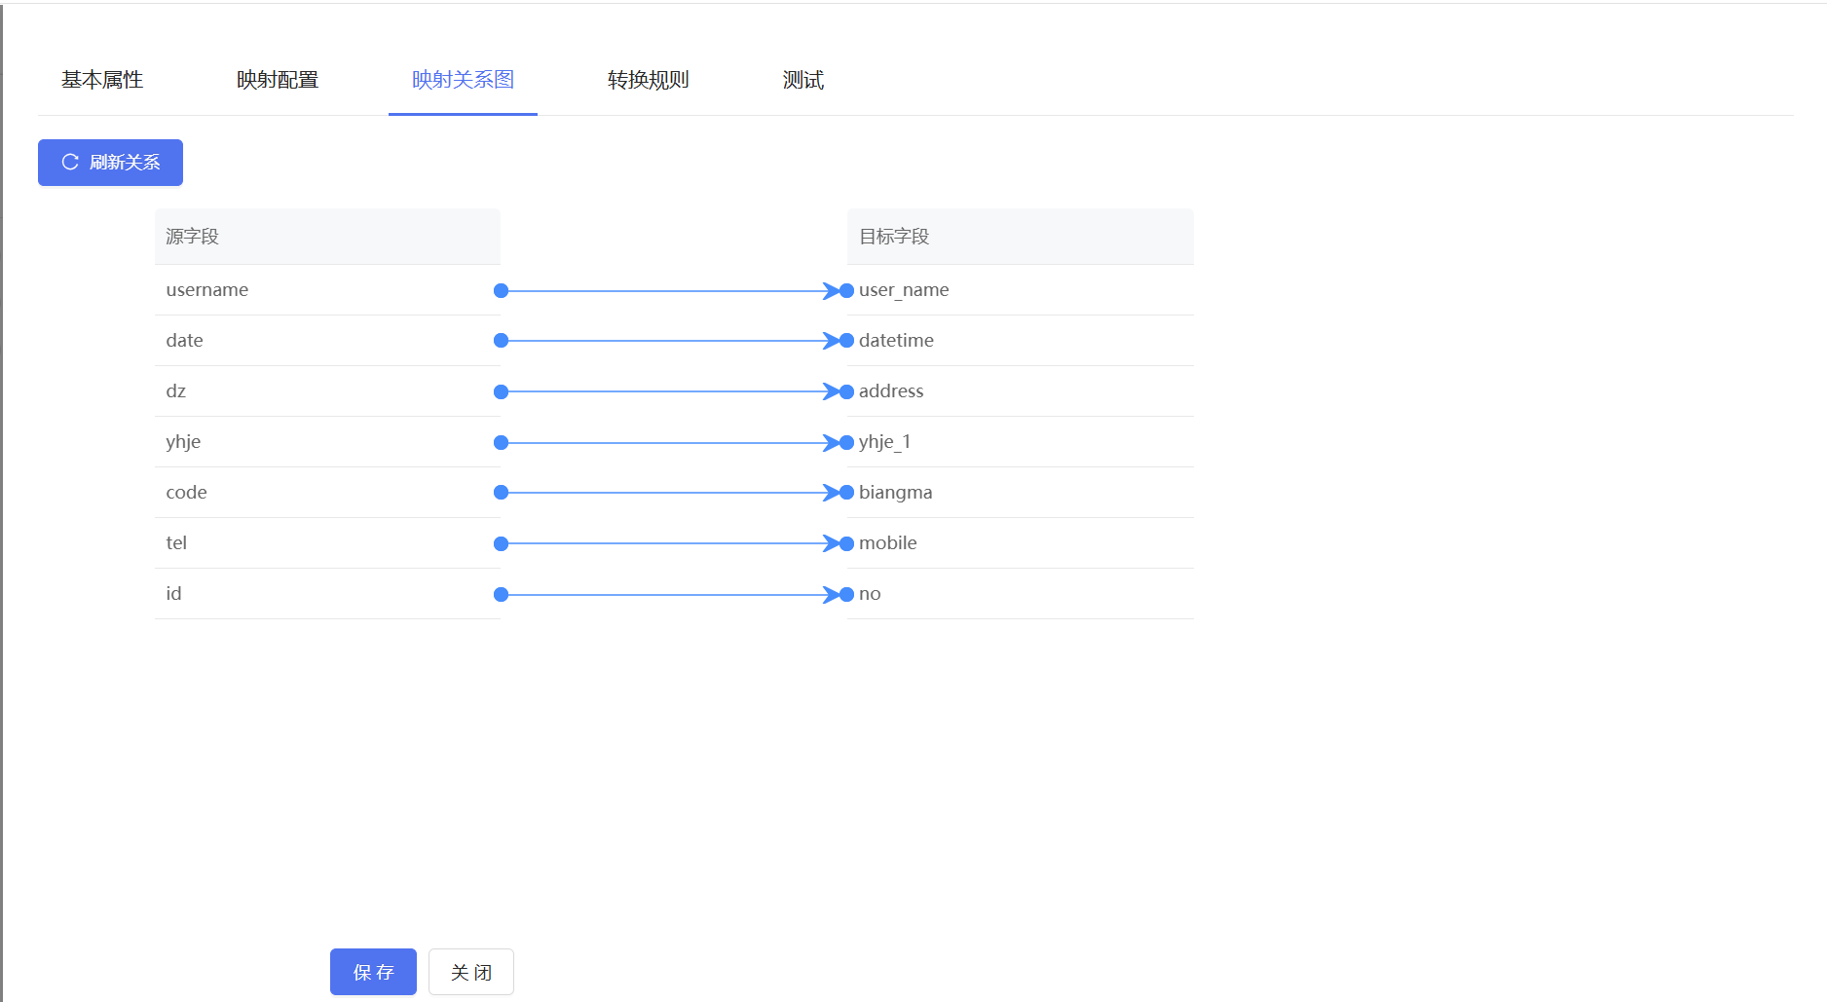Click the source connector dot for yhje
Viewport: 1827px width, 1002px height.
coord(501,443)
